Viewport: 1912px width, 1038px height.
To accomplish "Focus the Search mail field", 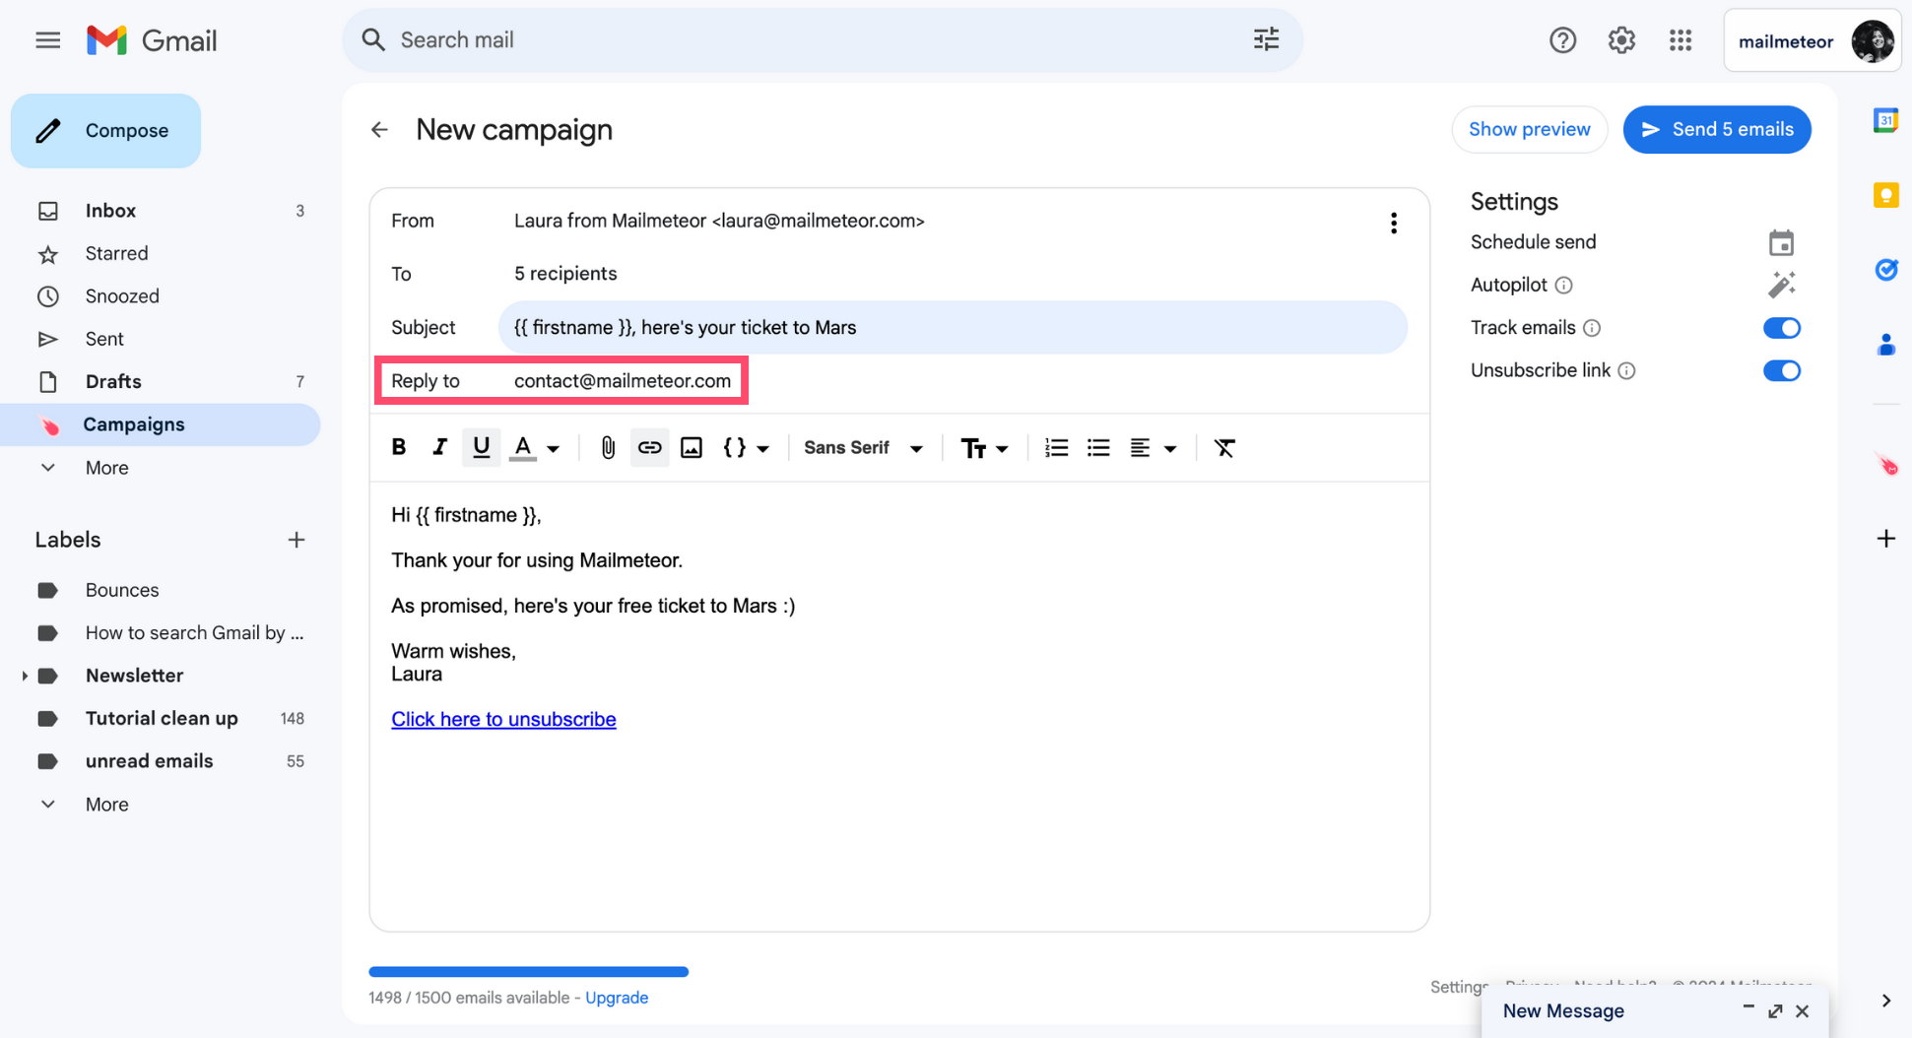I will (823, 39).
